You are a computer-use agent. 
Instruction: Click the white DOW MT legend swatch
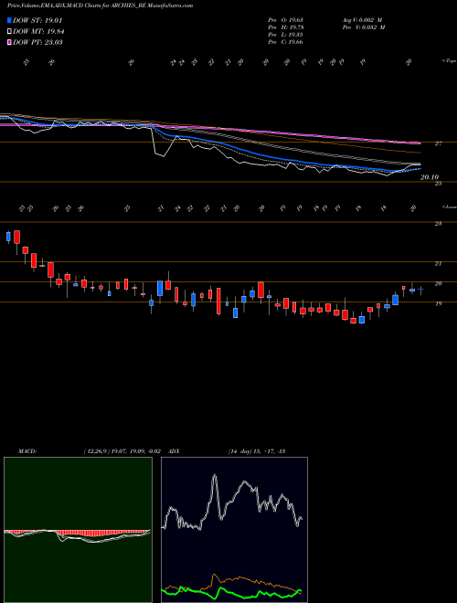pos(9,32)
